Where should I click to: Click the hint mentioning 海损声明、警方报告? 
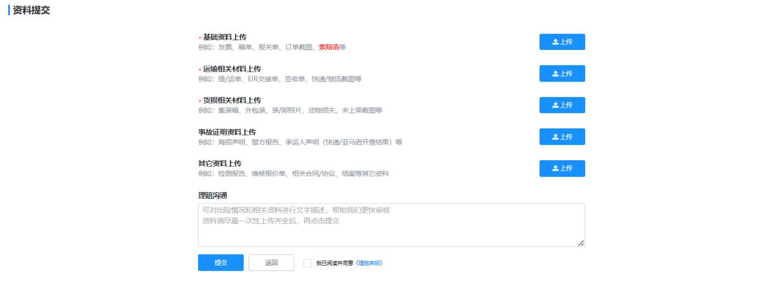pyautogui.click(x=300, y=142)
